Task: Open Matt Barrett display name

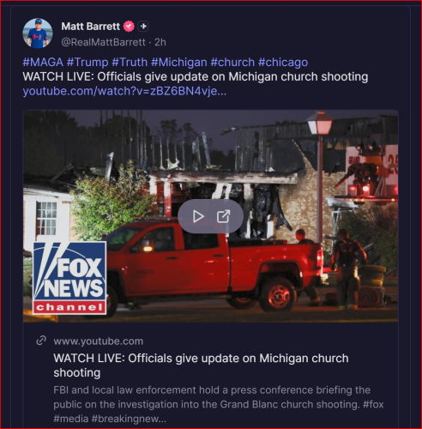Action: point(90,27)
